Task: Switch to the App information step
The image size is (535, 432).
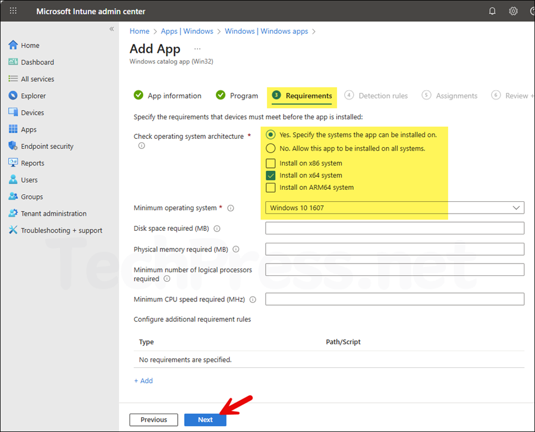Action: pyautogui.click(x=168, y=96)
